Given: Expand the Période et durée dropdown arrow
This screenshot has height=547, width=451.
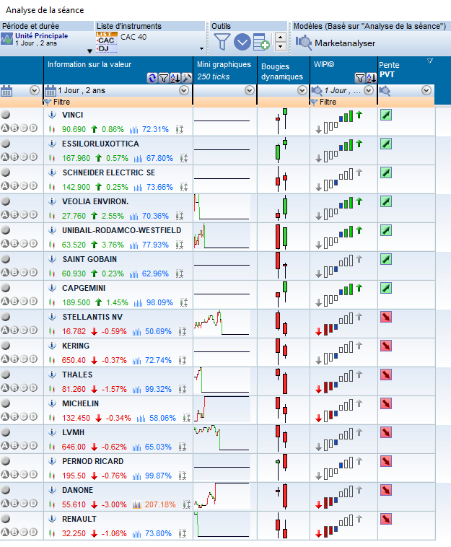Looking at the screenshot, I should point(89,51).
